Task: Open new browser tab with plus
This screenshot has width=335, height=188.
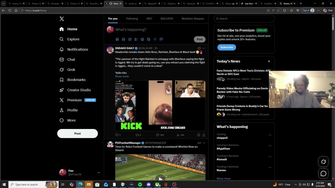Action: (301, 4)
